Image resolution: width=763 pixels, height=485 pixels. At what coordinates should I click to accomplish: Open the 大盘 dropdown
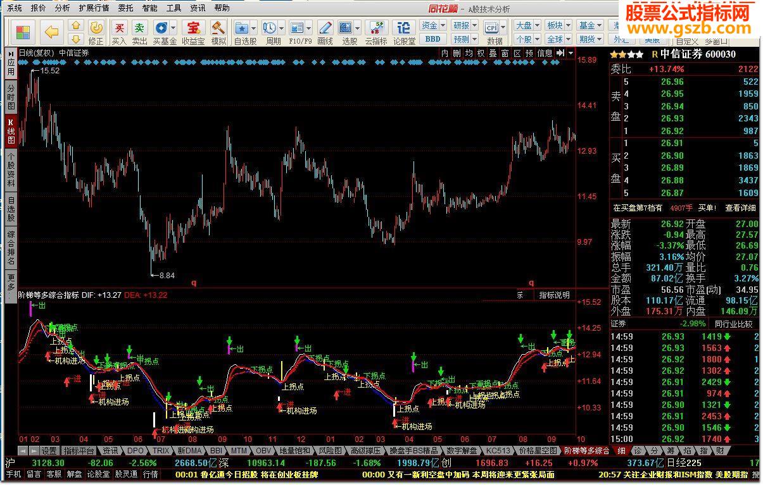click(x=527, y=25)
